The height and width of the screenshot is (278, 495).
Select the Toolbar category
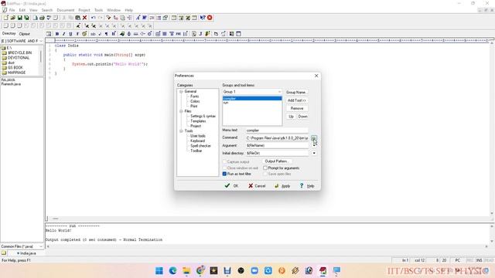[196, 151]
